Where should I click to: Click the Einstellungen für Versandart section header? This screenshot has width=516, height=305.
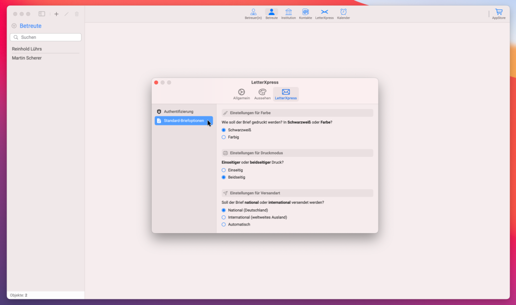297,193
